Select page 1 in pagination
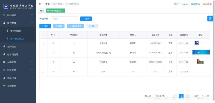Screen dimensions: 215x103 (x=181, y=96)
